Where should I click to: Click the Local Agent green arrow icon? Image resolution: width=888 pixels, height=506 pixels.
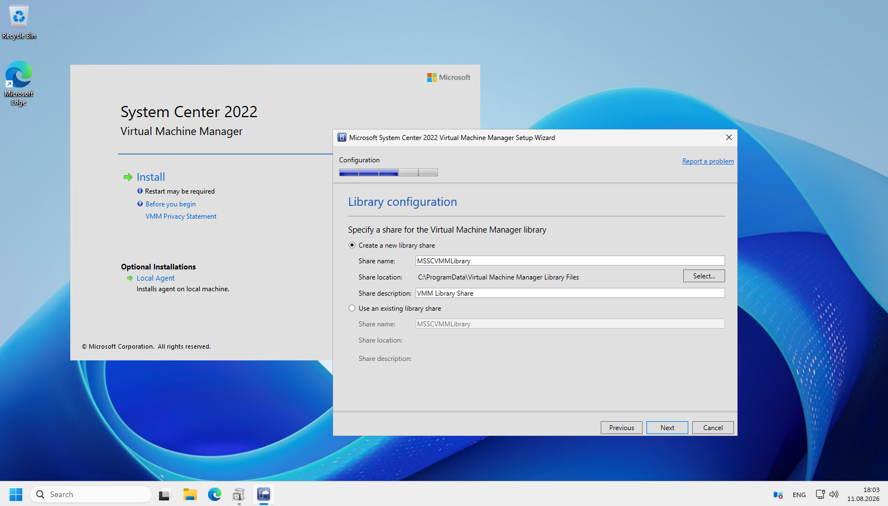coord(130,278)
